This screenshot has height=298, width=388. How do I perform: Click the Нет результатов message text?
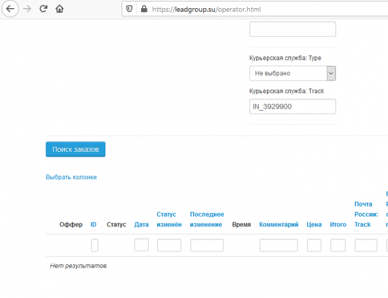(79, 266)
